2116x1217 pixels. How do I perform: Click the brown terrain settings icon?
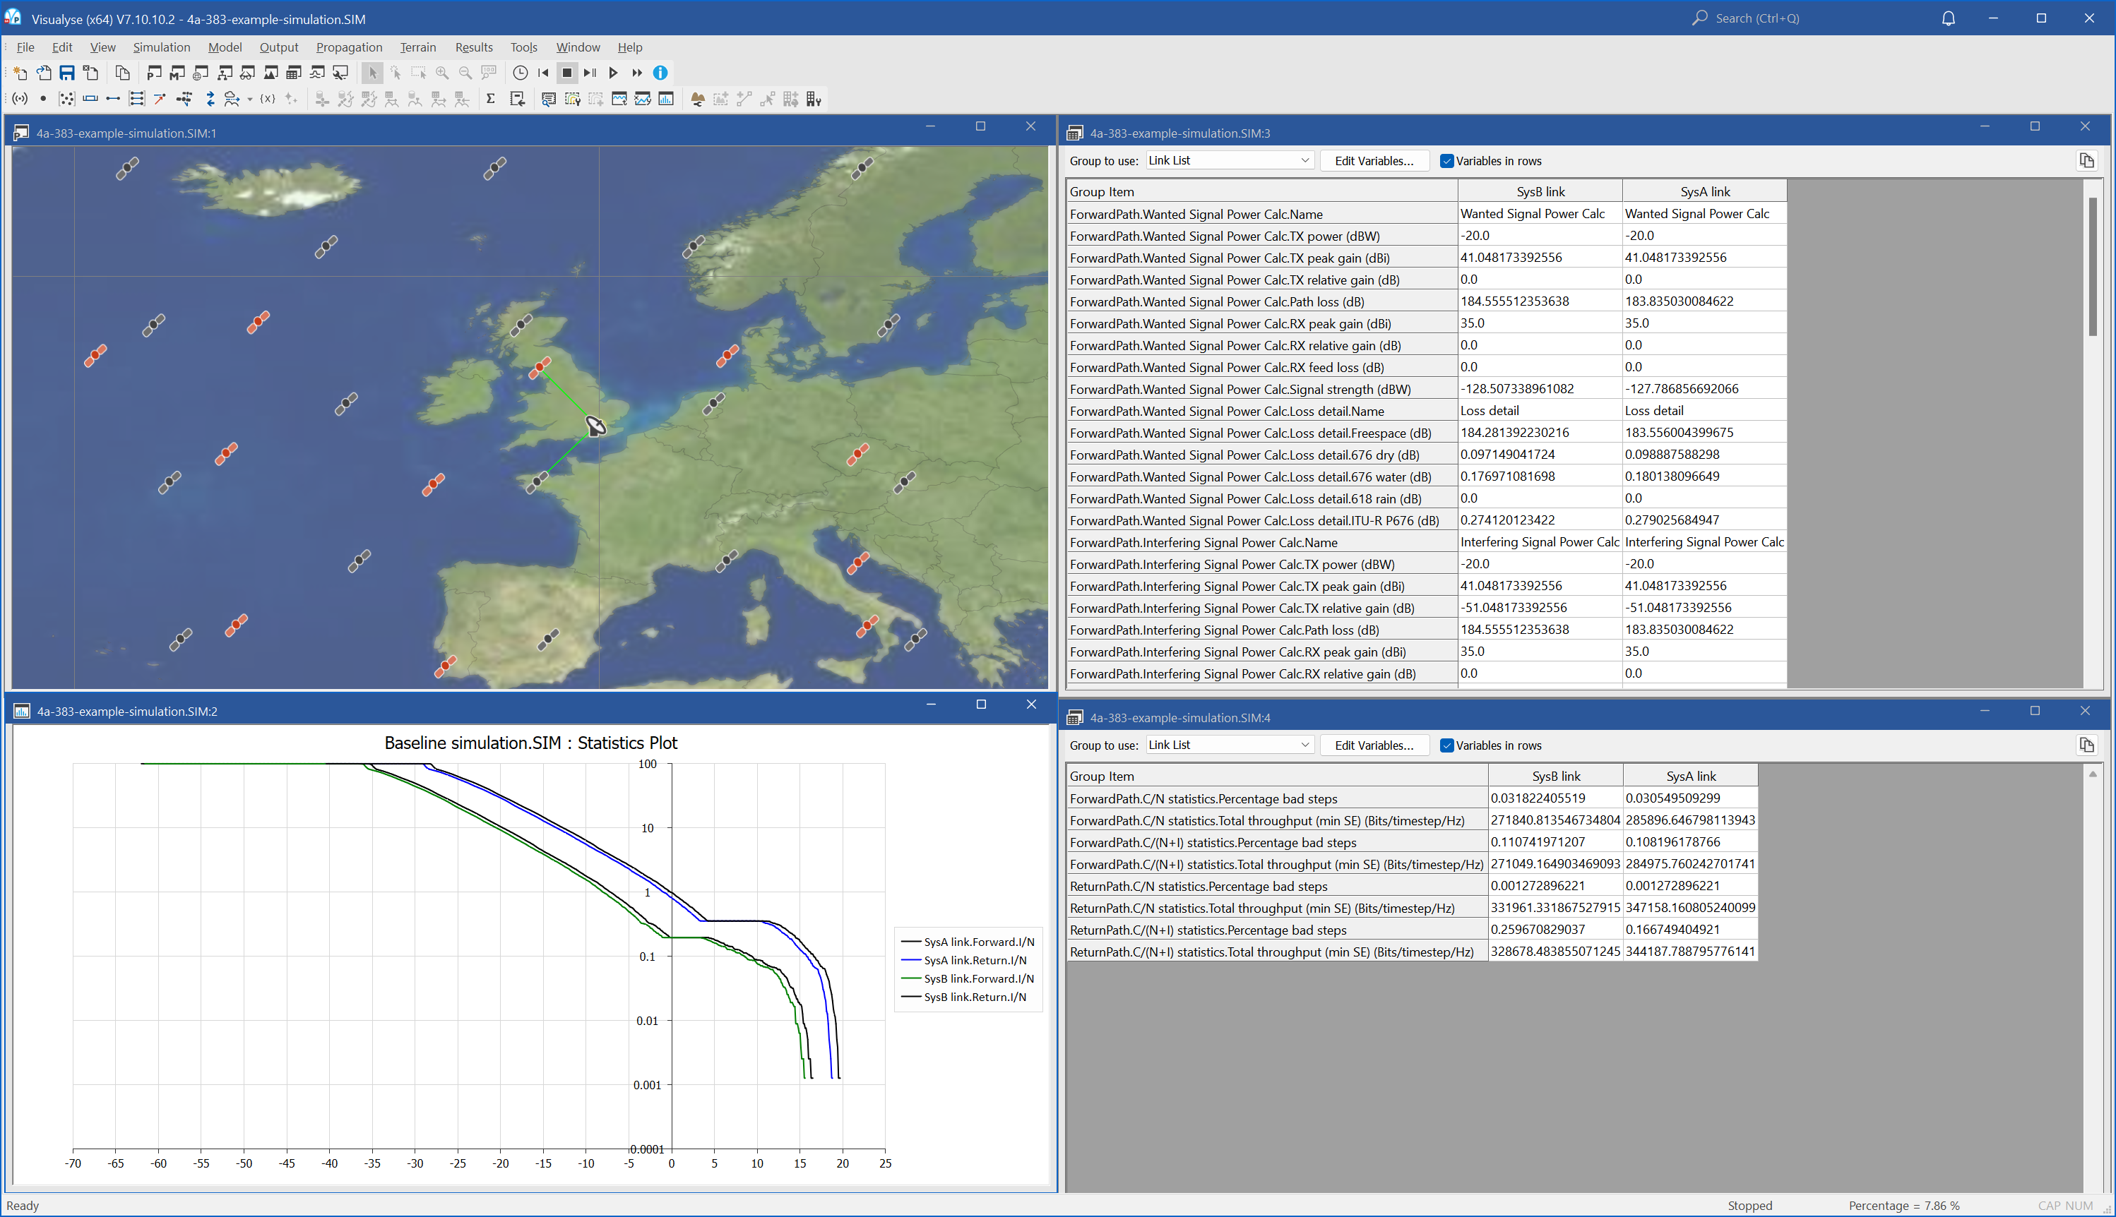(697, 99)
